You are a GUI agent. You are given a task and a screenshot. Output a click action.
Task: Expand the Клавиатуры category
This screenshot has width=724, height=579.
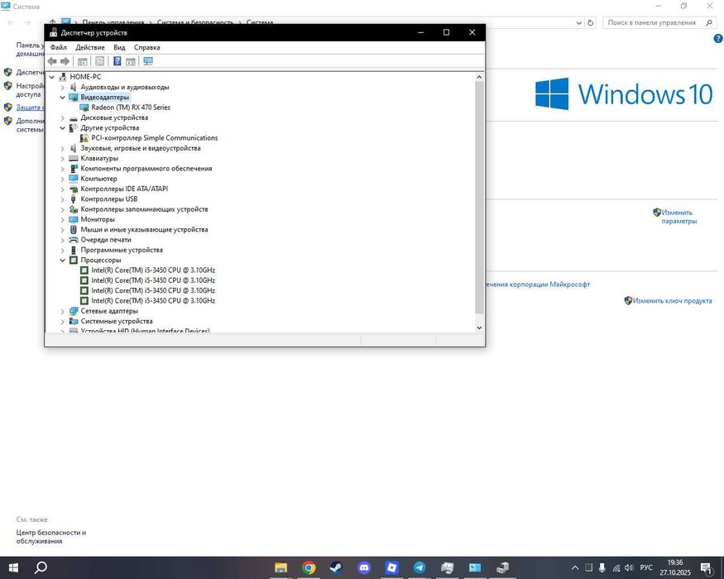(x=62, y=158)
